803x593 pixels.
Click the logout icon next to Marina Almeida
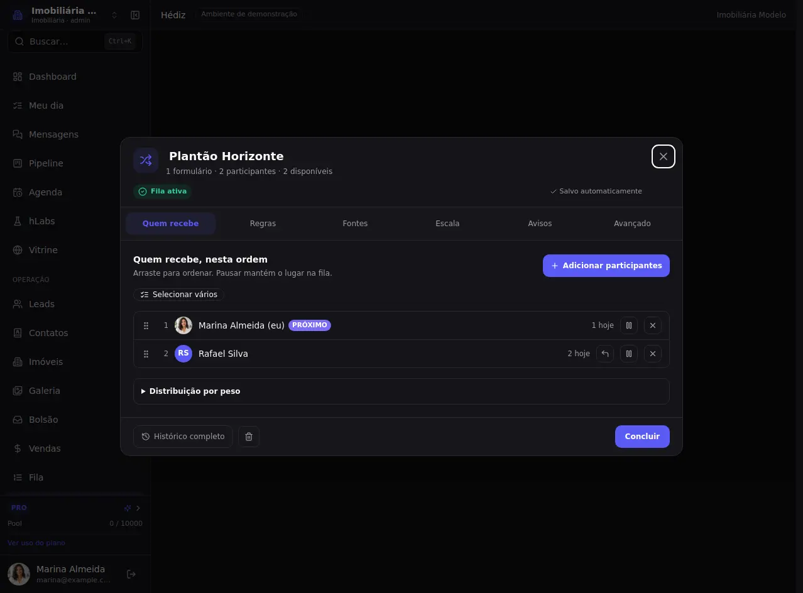(131, 574)
